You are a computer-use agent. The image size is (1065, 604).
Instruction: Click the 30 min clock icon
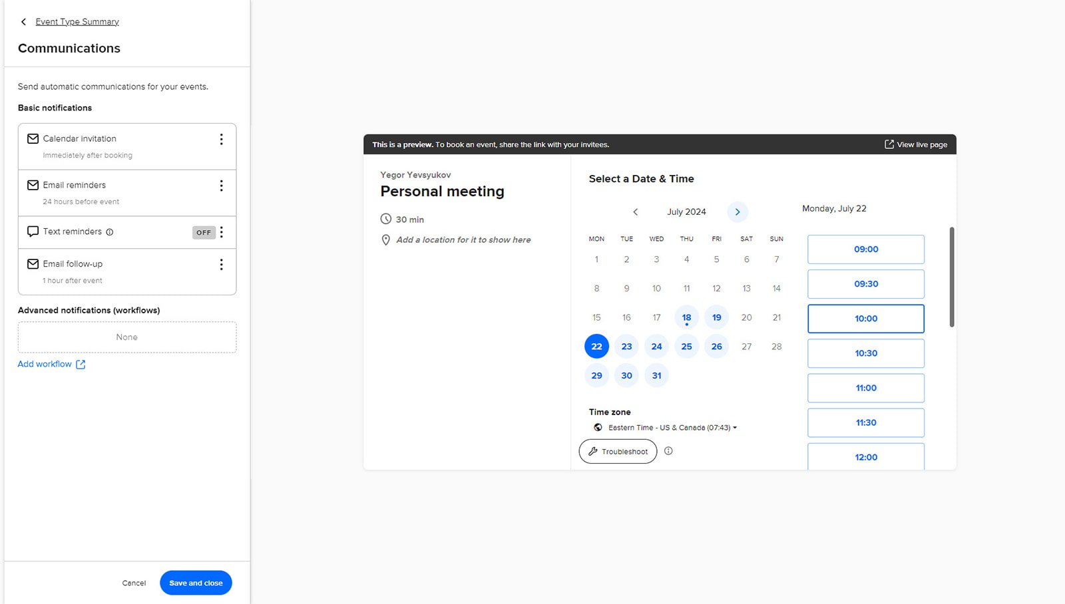(x=386, y=219)
